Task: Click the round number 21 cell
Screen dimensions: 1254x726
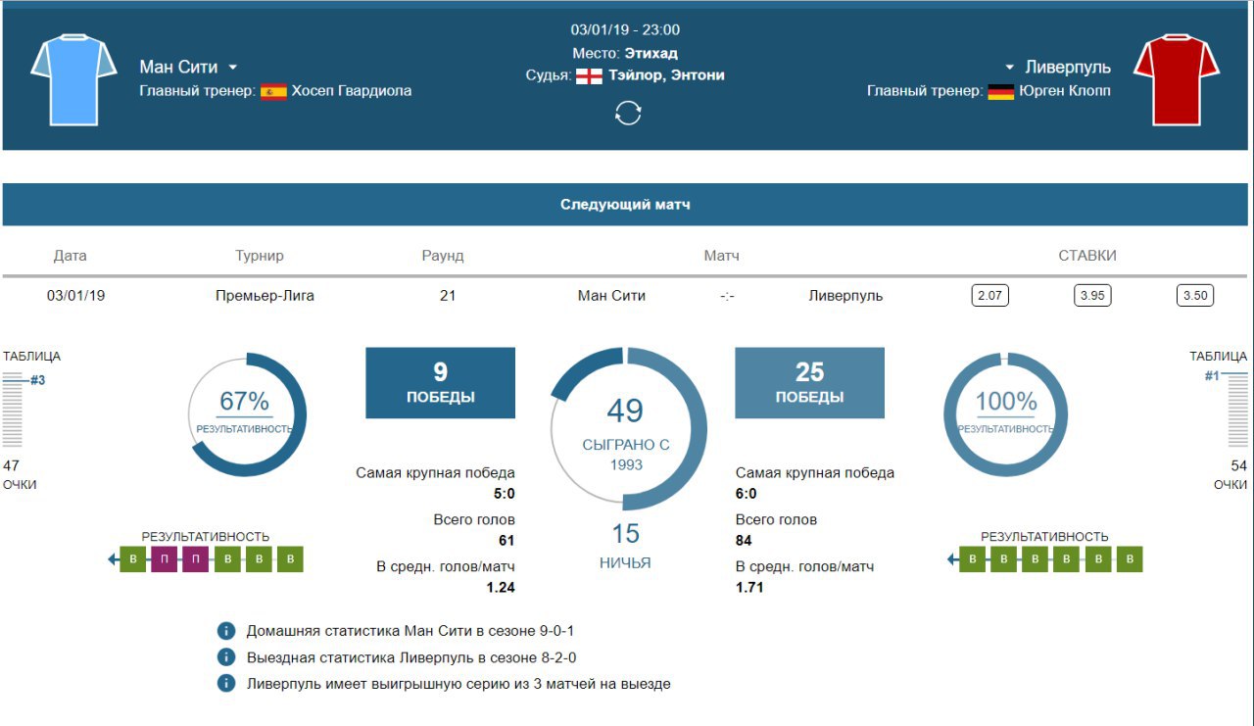Action: click(448, 295)
